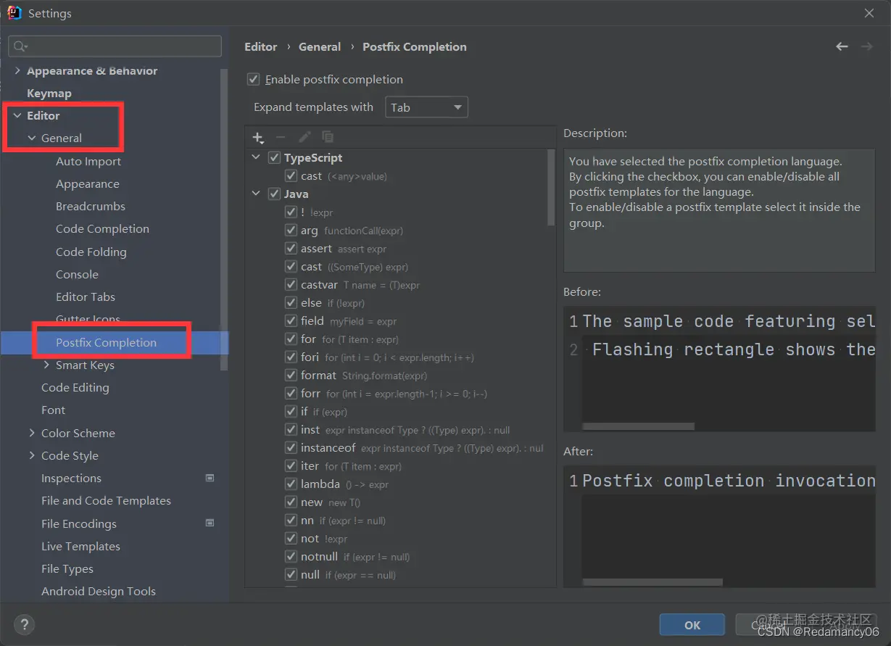Select the field myField template row
The image size is (891, 646).
tap(395, 320)
